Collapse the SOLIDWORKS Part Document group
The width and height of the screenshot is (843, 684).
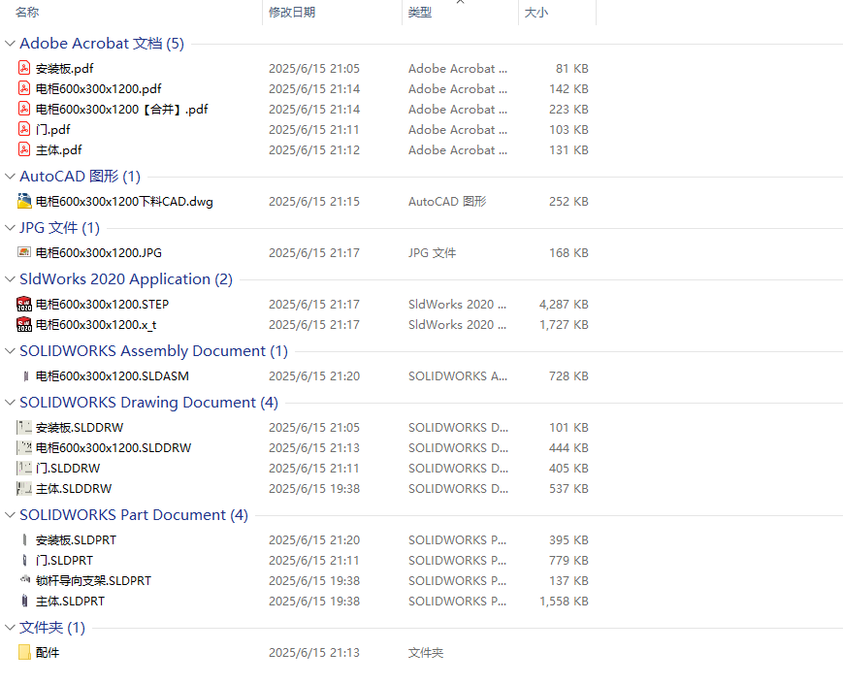(x=10, y=514)
